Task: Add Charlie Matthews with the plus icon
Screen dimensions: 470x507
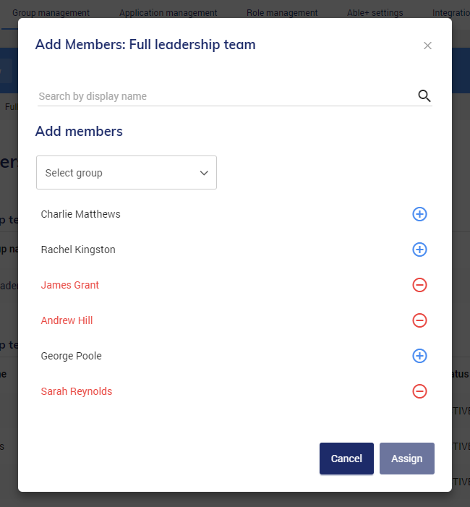Action: pos(419,214)
